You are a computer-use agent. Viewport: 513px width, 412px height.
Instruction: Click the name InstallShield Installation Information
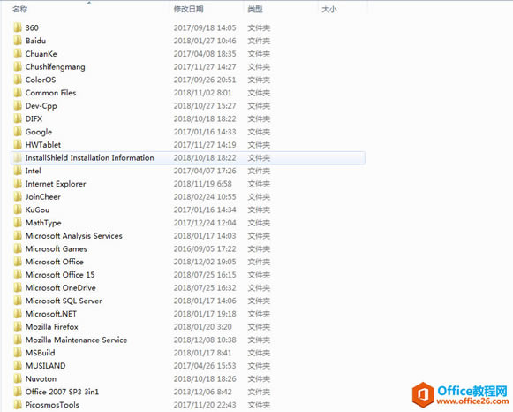90,158
